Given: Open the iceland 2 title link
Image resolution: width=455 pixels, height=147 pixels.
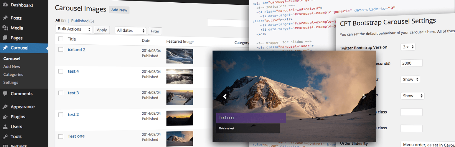Looking at the screenshot, I should (77, 50).
